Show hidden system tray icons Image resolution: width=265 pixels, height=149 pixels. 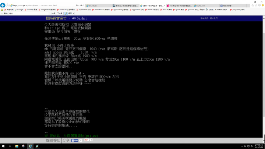242,146
